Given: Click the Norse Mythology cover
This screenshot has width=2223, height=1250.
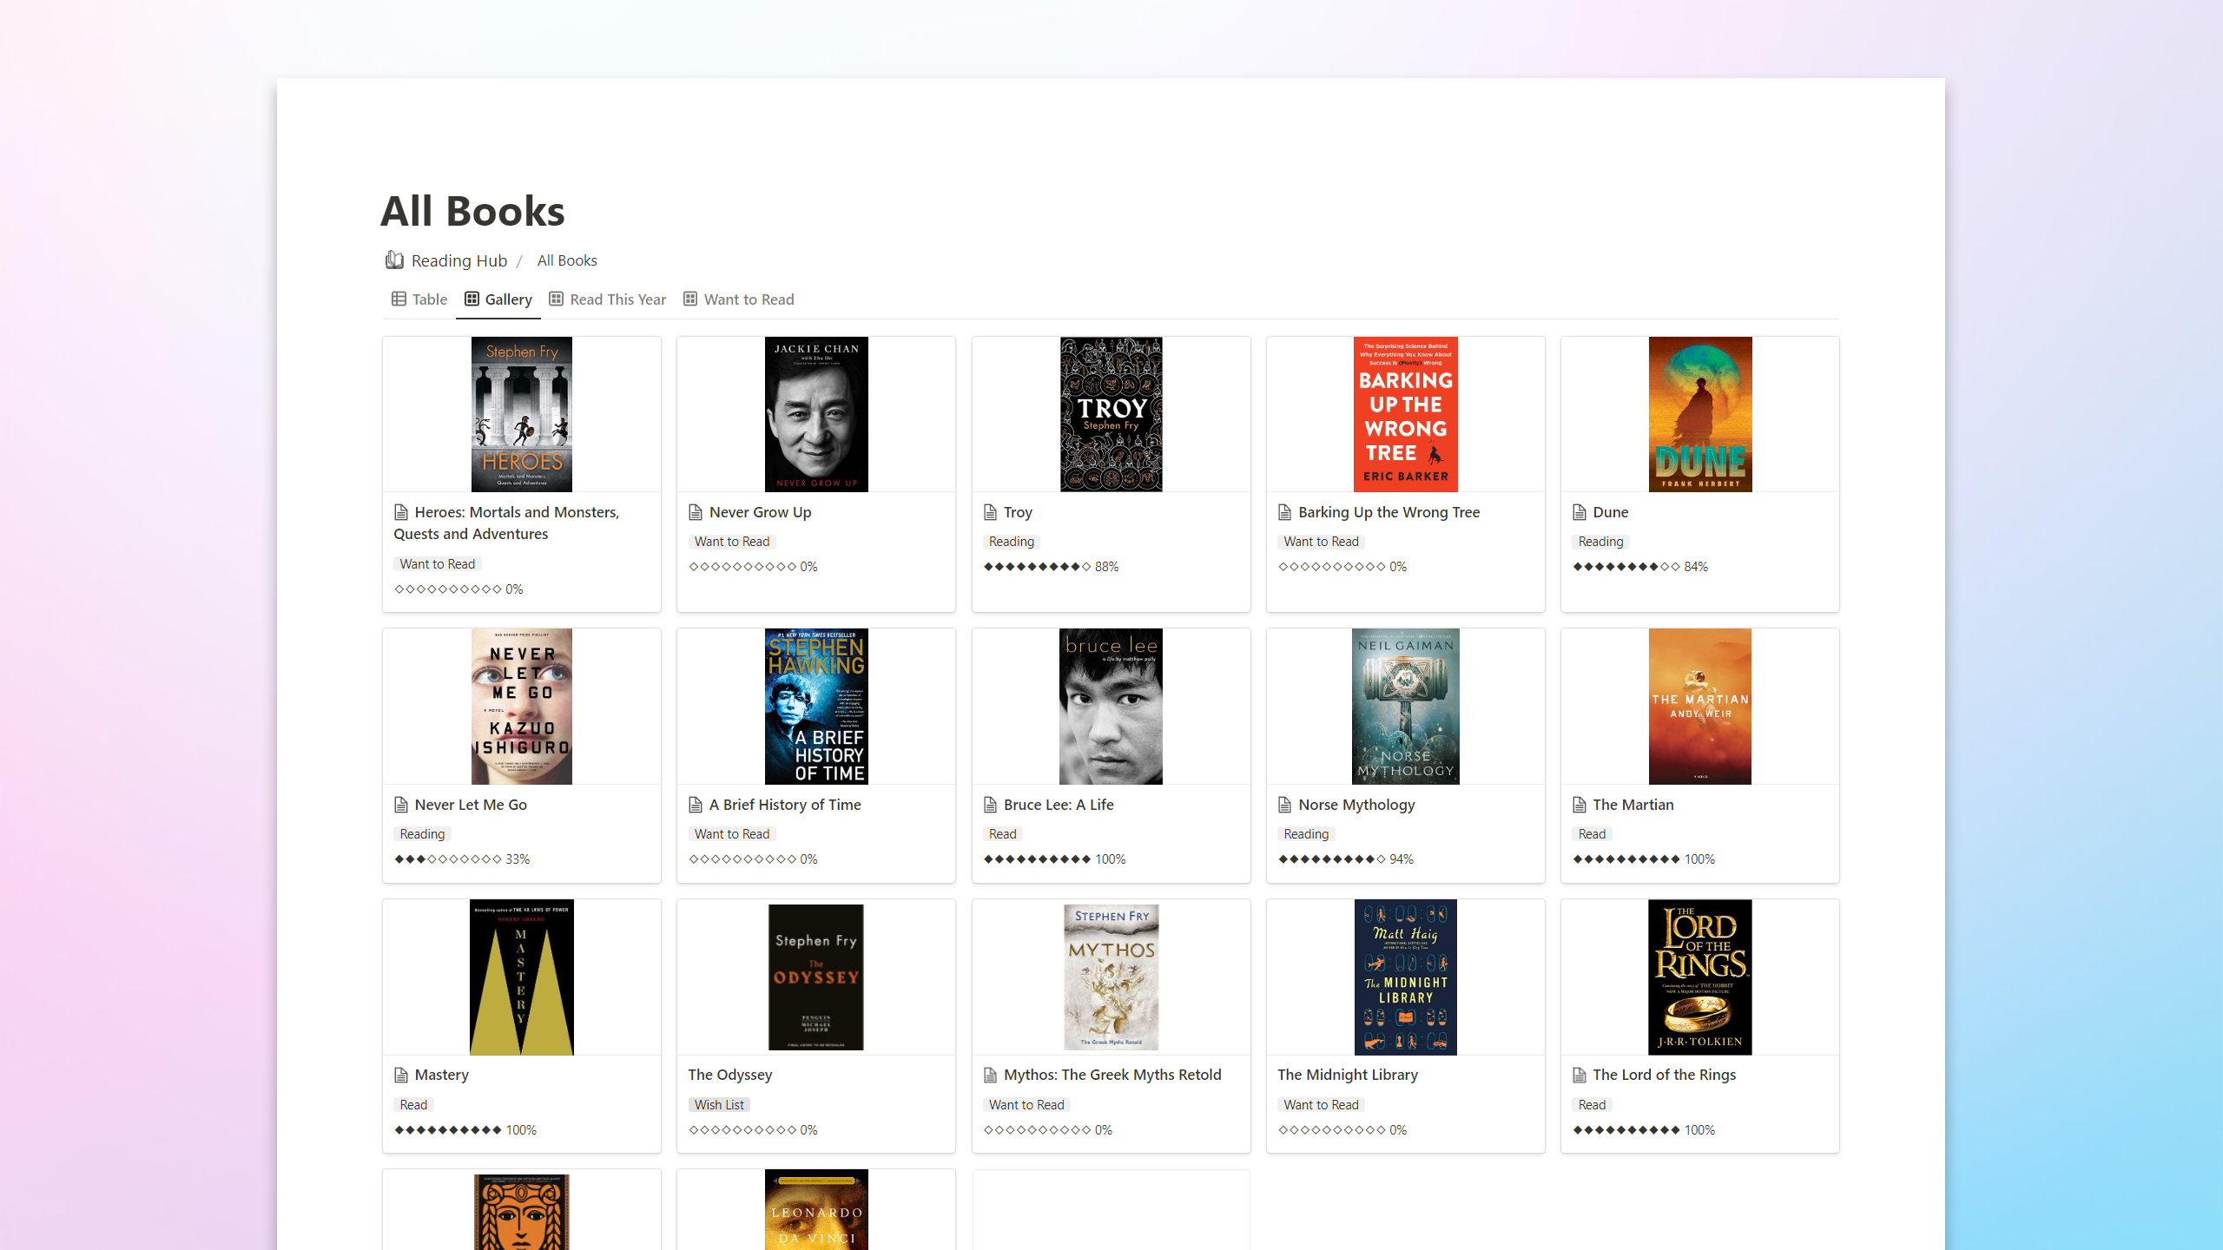Looking at the screenshot, I should click(x=1406, y=707).
